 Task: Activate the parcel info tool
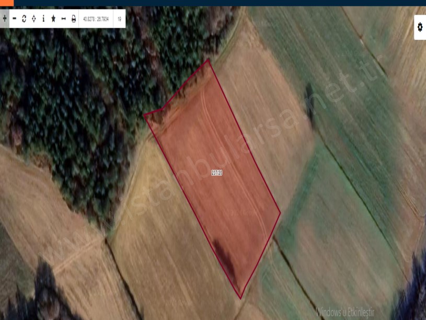pos(43,19)
